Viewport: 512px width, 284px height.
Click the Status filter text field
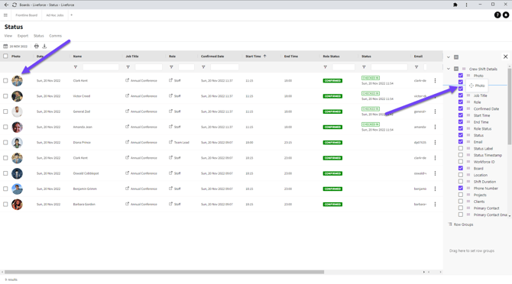pos(389,67)
